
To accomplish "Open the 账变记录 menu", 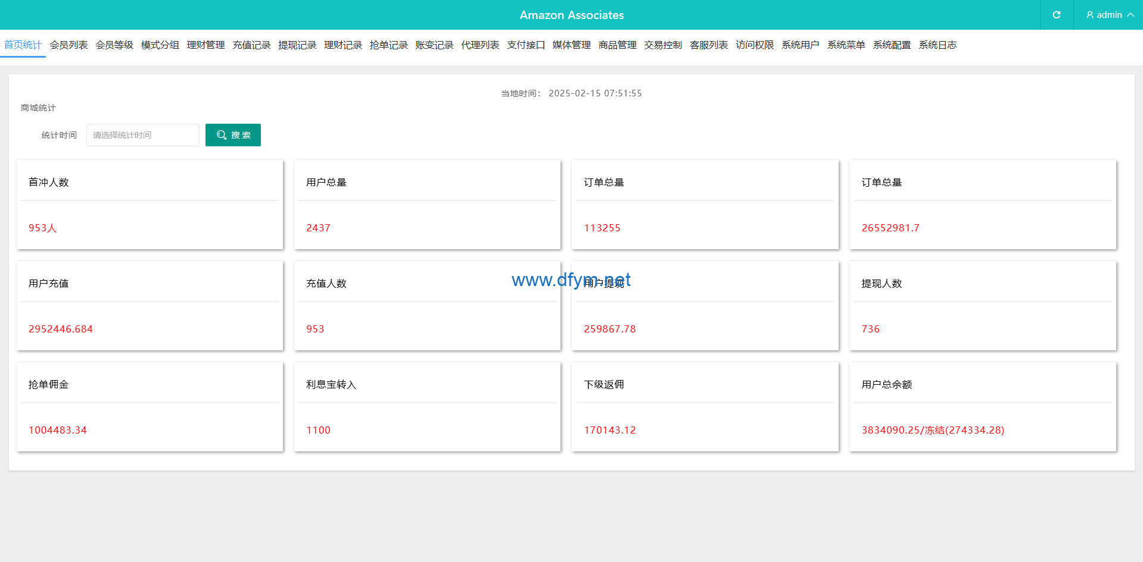I will [x=434, y=45].
